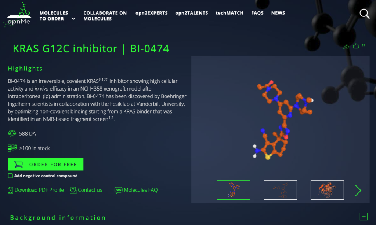Click the thumbs up like icon

(x=356, y=46)
